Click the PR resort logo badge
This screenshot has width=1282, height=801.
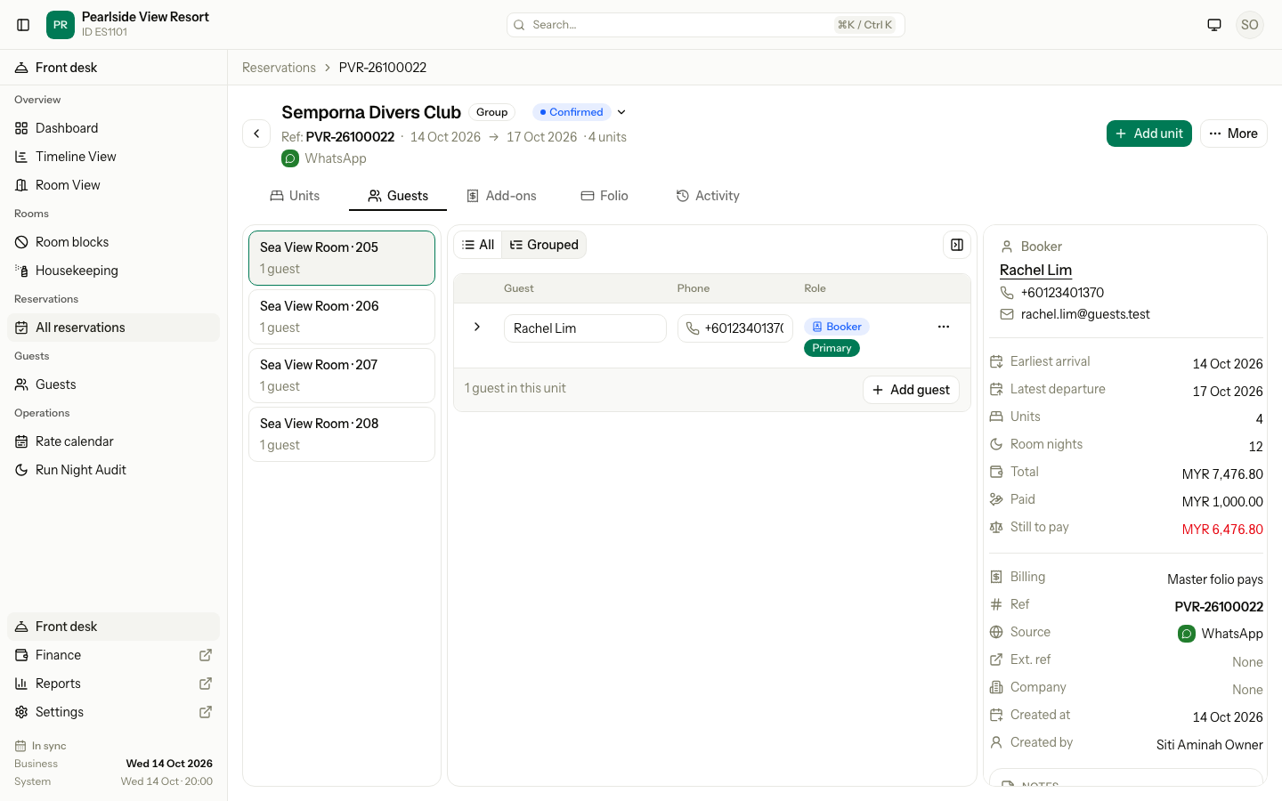coord(61,25)
